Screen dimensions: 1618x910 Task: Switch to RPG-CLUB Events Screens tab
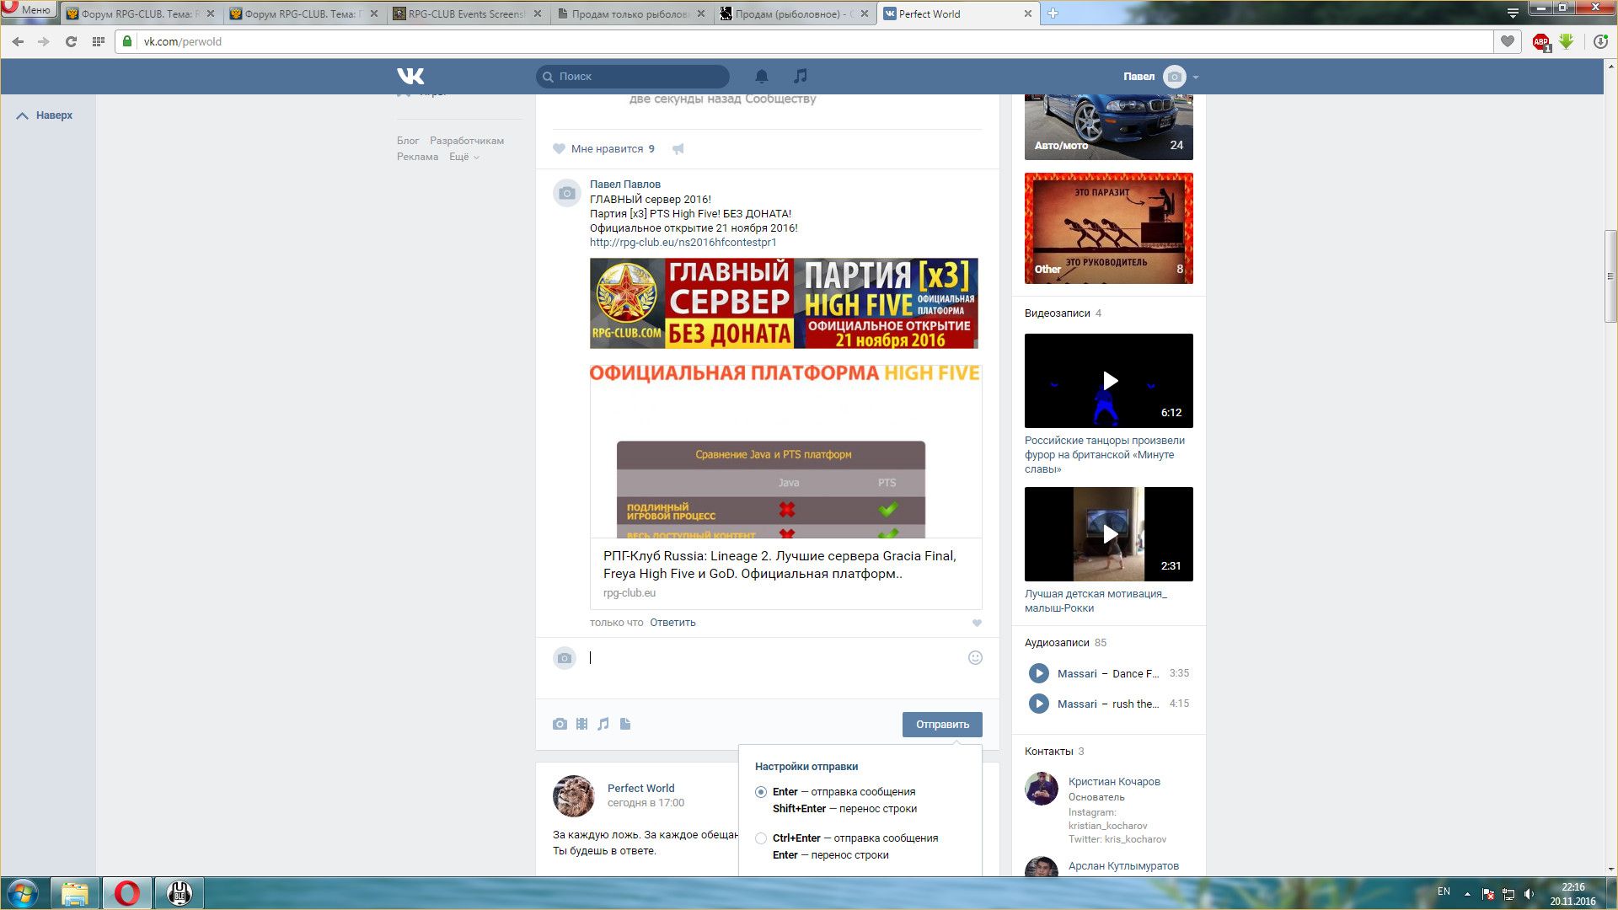[x=466, y=14]
